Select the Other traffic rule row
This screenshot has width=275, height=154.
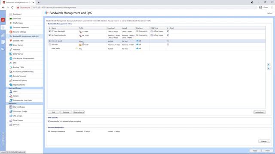pos(156,49)
